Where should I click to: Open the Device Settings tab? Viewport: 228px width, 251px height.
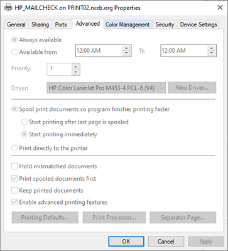tap(198, 24)
